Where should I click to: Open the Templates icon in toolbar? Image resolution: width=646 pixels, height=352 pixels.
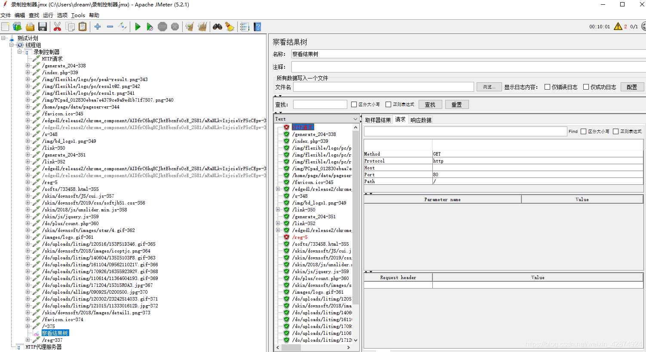click(17, 27)
